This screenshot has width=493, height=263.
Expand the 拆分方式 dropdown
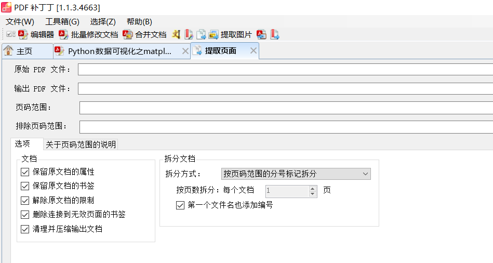click(x=296, y=174)
